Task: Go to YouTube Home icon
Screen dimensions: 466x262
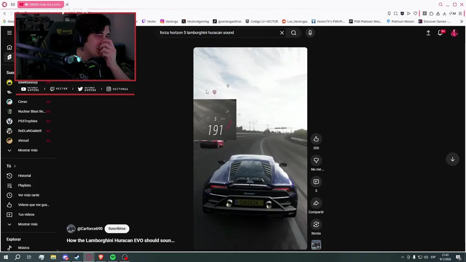Action: (x=9, y=47)
